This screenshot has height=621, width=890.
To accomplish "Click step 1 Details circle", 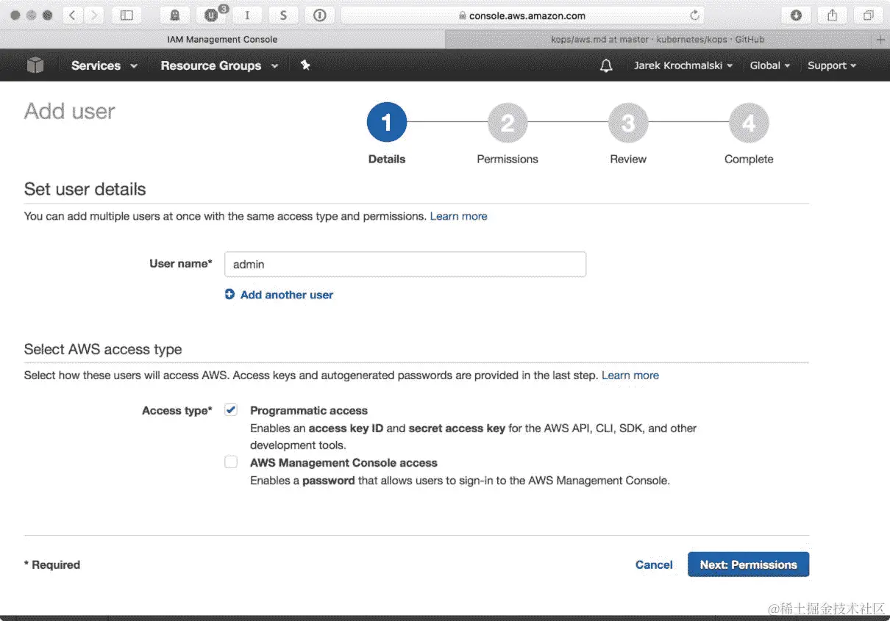I will click(x=387, y=123).
